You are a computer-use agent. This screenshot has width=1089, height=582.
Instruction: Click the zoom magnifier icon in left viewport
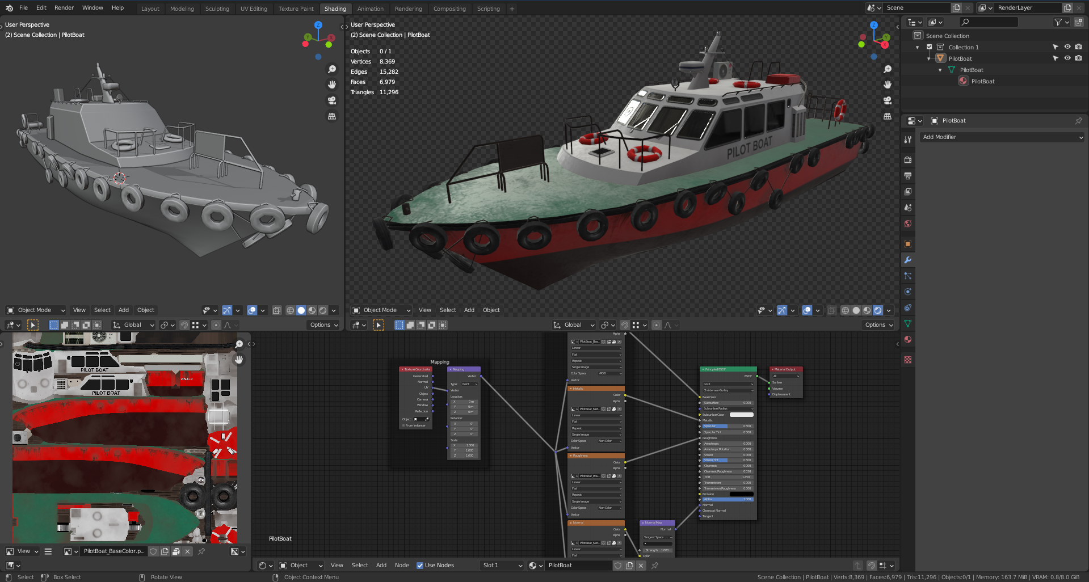point(332,69)
